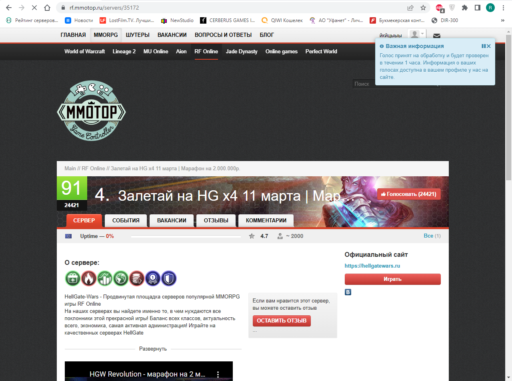The height and width of the screenshot is (381, 512).
Task: Open the Chrome profile avatar R
Action: click(490, 8)
